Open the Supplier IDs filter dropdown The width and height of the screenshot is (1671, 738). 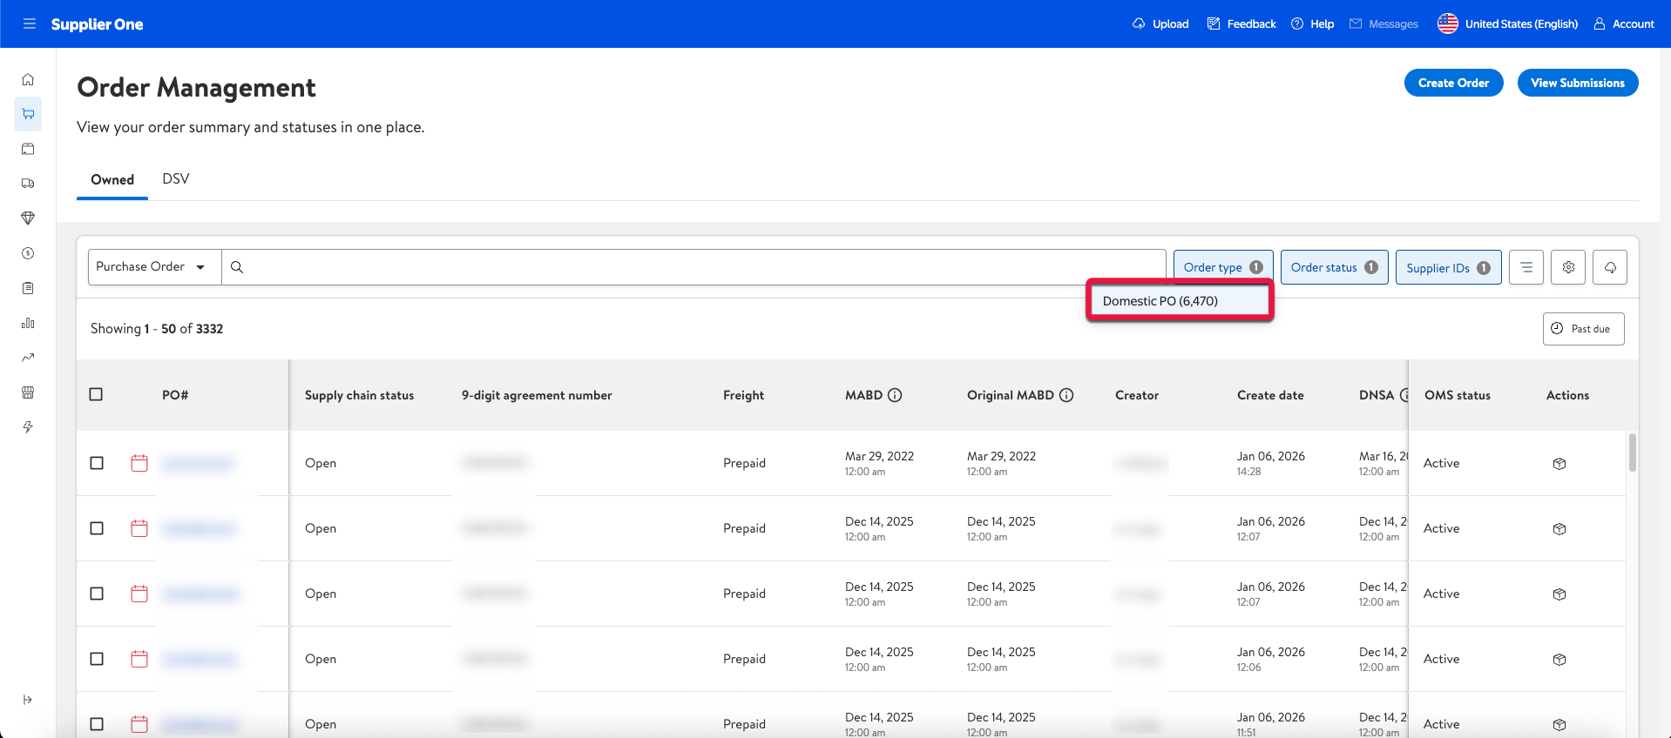pyautogui.click(x=1448, y=267)
